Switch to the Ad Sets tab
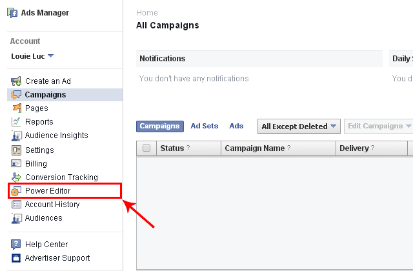The width and height of the screenshot is (413, 271). point(205,126)
